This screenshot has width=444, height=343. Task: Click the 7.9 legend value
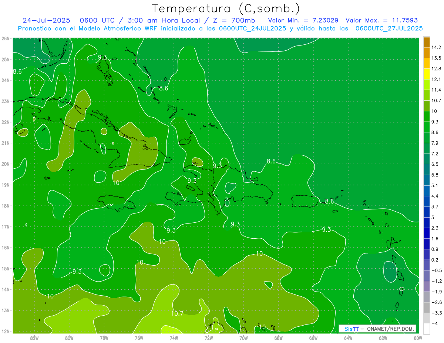click(x=435, y=143)
